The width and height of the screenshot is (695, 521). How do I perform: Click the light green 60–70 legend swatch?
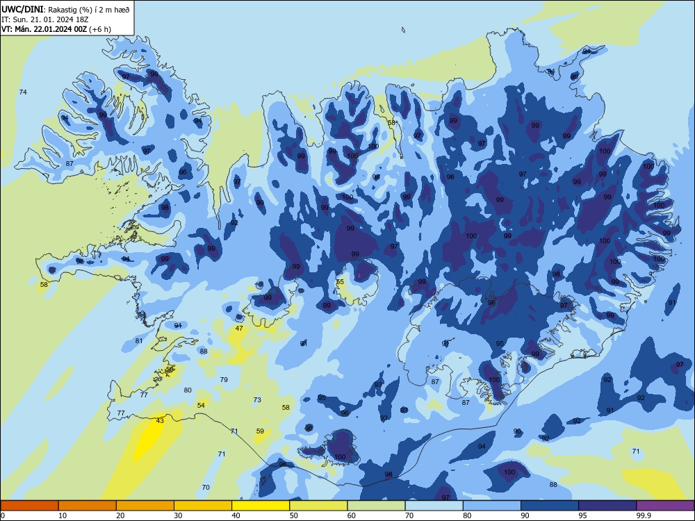click(376, 506)
